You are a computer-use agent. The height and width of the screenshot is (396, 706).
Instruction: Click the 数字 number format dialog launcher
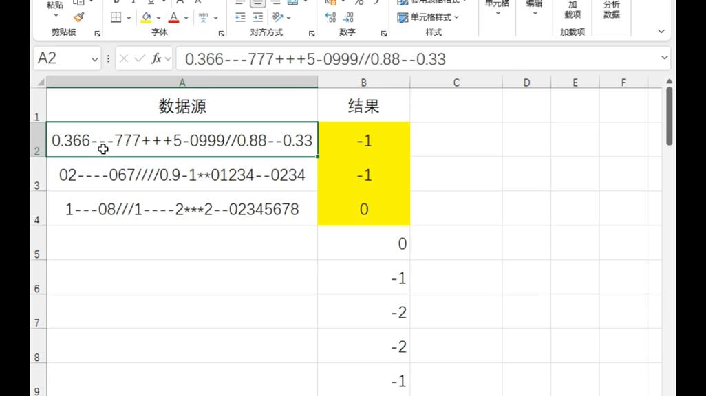pos(383,33)
